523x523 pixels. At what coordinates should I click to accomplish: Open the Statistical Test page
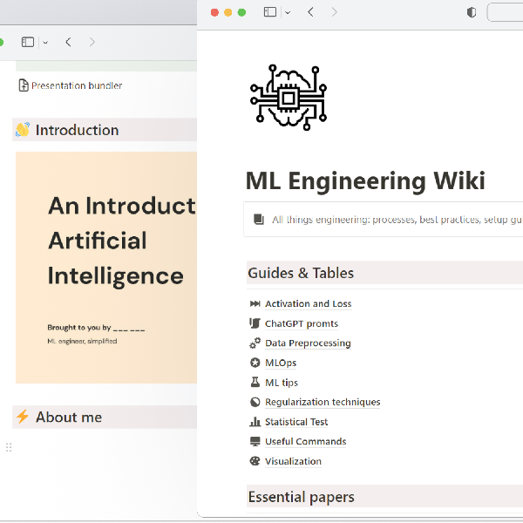pyautogui.click(x=296, y=422)
